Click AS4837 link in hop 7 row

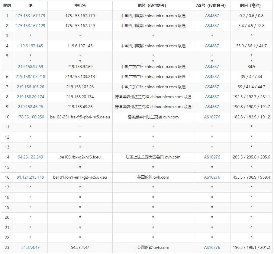pos(212,87)
